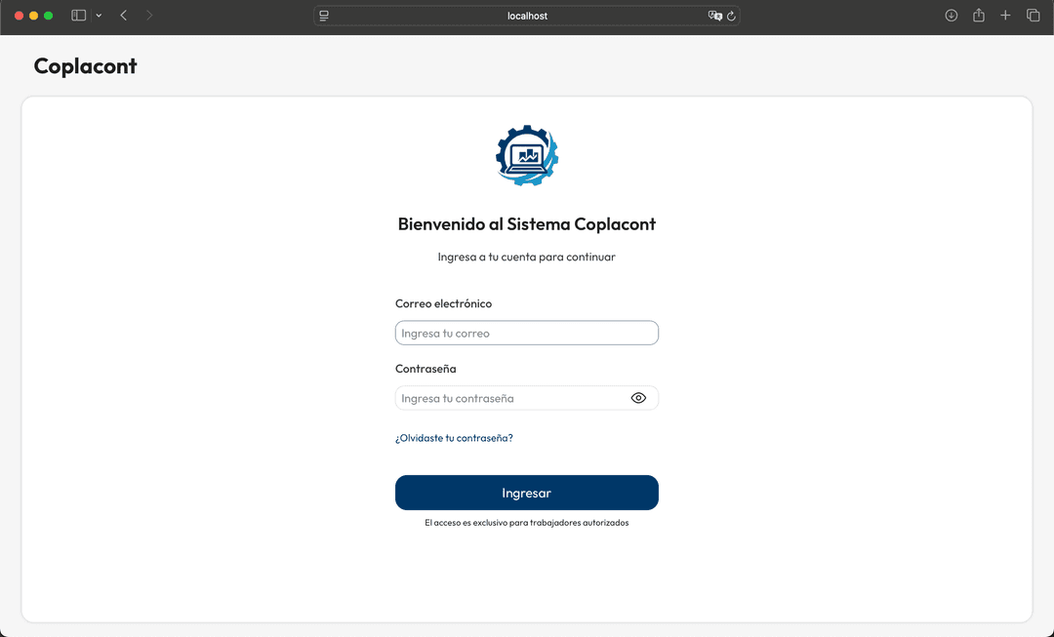The height and width of the screenshot is (637, 1054).
Task: Open the page settings icon in address bar
Action: click(325, 16)
